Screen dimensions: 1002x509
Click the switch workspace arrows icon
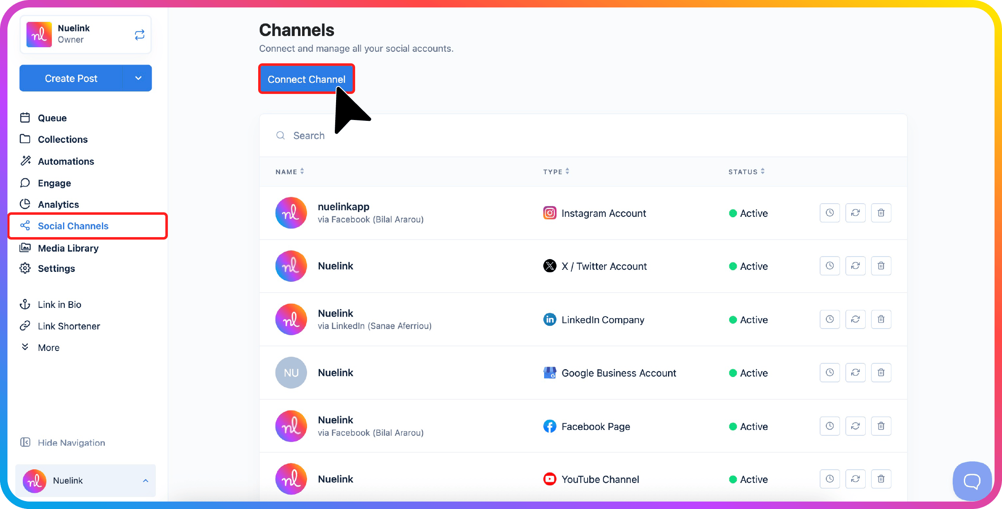(x=140, y=35)
